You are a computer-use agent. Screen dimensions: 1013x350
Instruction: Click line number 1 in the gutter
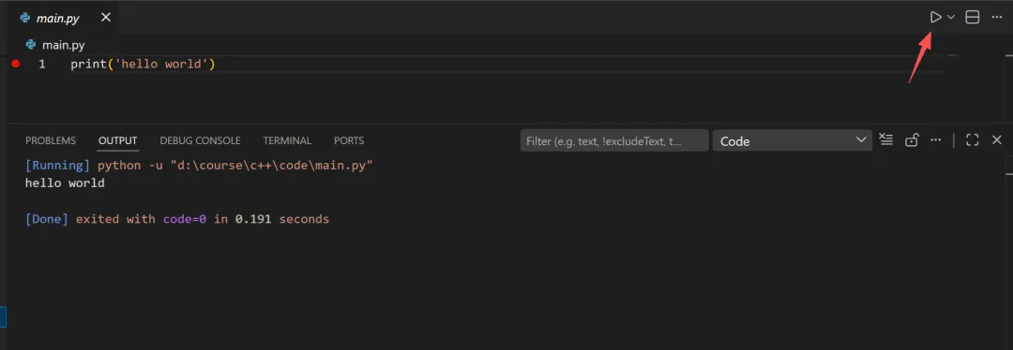pos(42,65)
